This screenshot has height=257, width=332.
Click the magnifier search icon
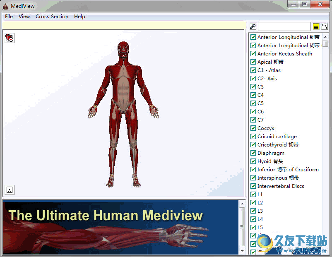(253, 26)
